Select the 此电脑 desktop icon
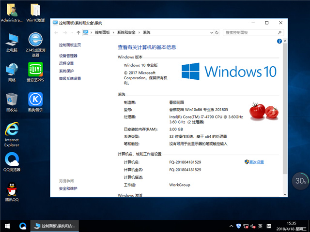Screen dimensions: 310x232 click(12, 43)
